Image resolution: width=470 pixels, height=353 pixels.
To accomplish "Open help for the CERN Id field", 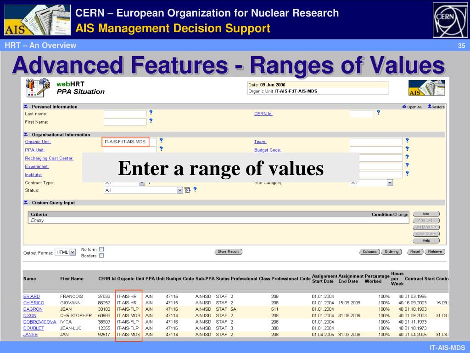I will (378, 113).
